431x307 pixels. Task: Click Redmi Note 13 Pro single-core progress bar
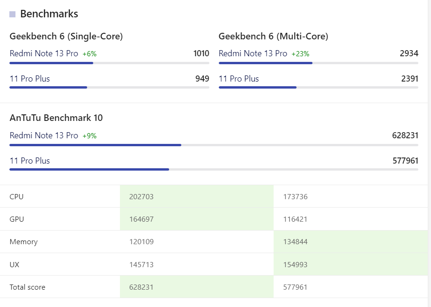click(x=110, y=63)
